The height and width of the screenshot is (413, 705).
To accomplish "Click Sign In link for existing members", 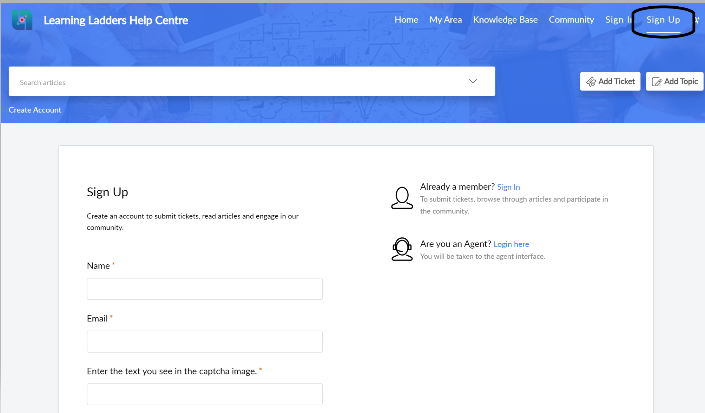I will (508, 187).
